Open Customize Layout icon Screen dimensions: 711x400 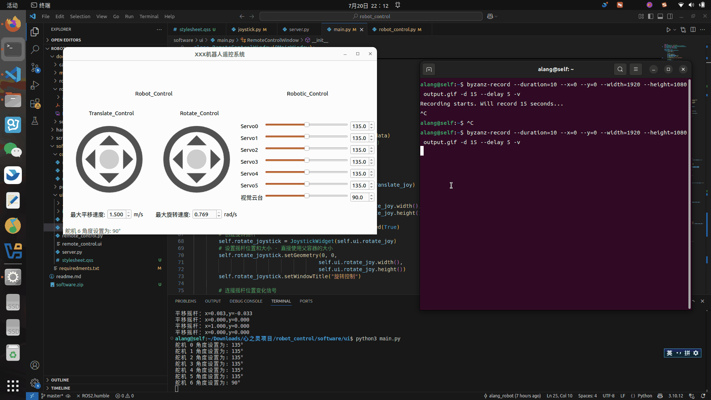[x=641, y=16]
